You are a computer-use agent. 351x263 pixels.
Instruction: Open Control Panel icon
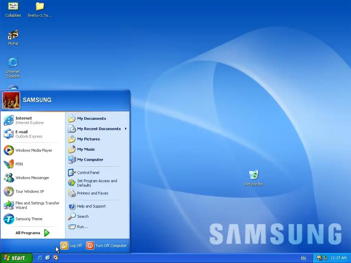(x=72, y=173)
